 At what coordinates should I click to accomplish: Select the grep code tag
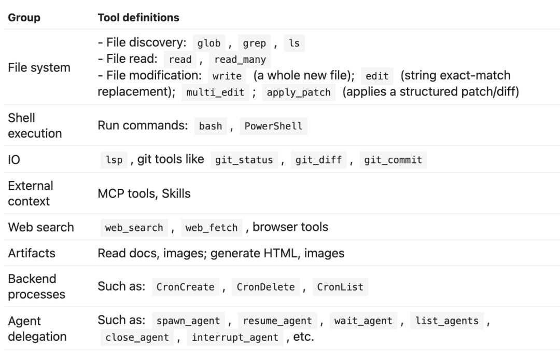pyautogui.click(x=254, y=43)
